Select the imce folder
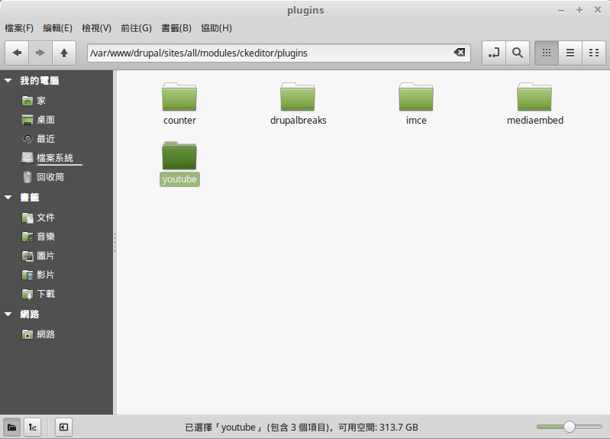The width and height of the screenshot is (610, 439). tap(416, 97)
